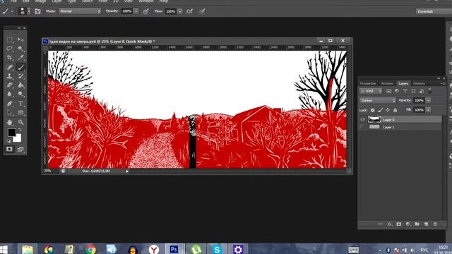
Task: Select the Eraser tool
Action: click(9, 85)
